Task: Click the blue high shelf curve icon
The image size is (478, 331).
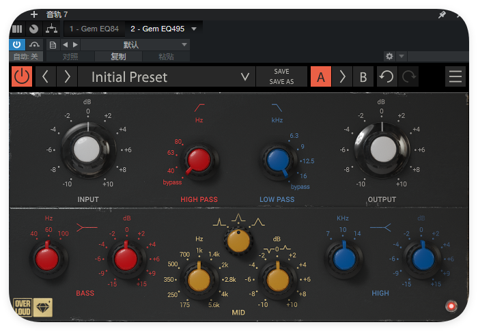Action: click(380, 227)
